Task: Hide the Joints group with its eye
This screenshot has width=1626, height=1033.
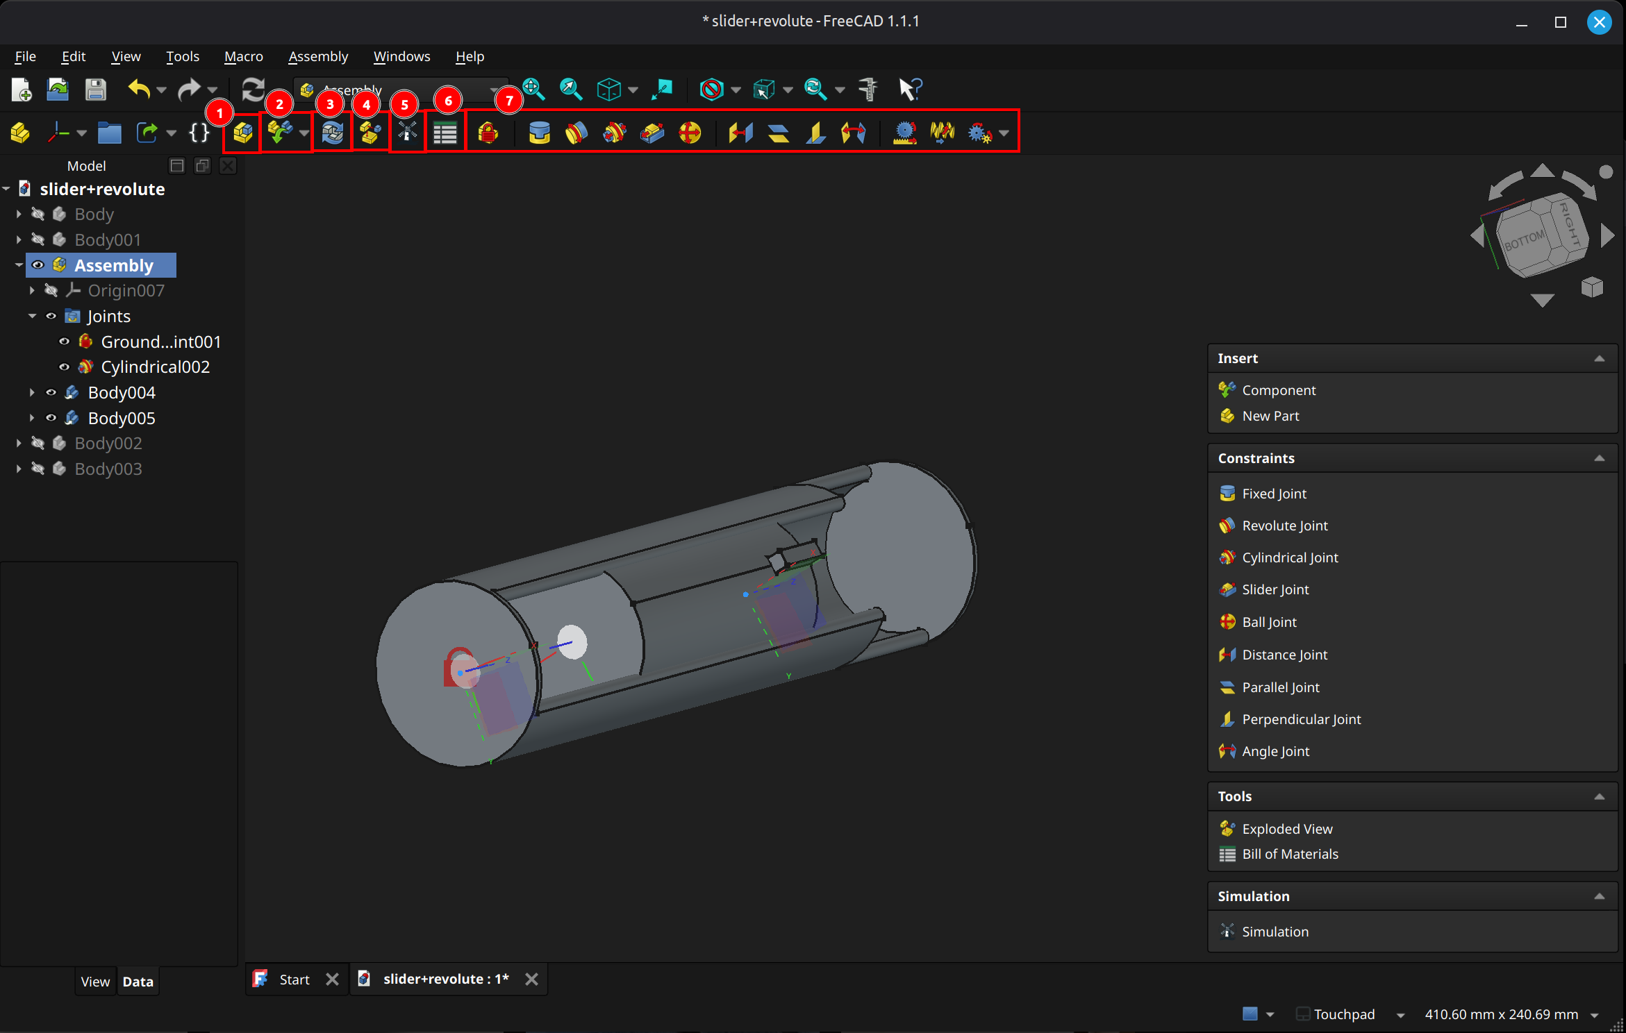Action: click(x=51, y=316)
